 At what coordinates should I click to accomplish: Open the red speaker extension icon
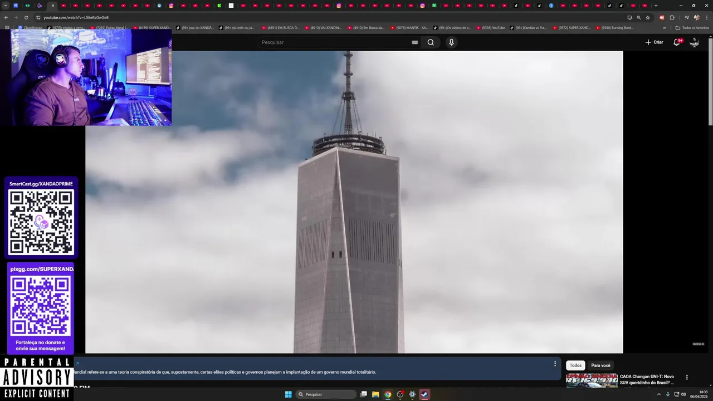coord(662,17)
